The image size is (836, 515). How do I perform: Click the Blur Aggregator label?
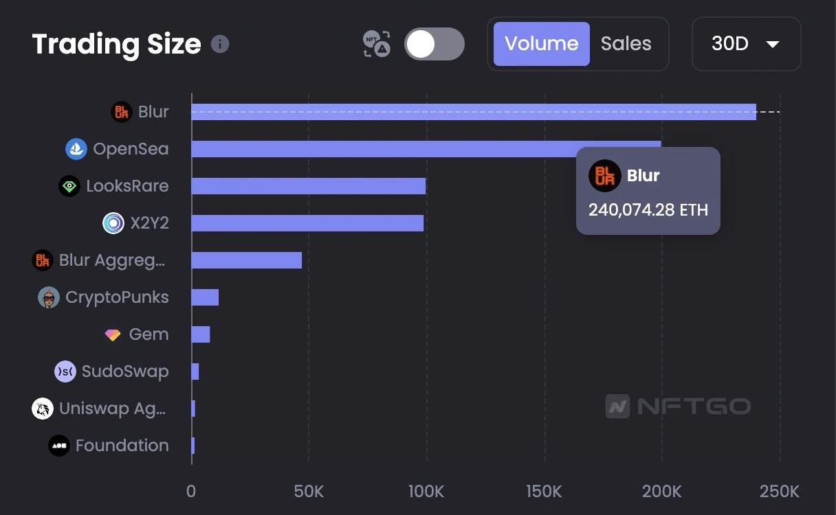pos(113,260)
